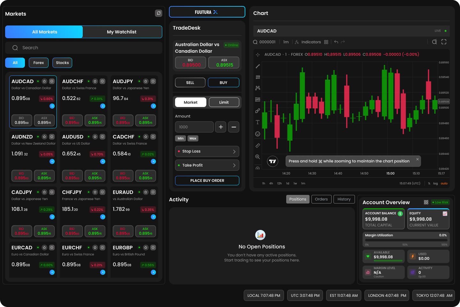Viewport: 460px width, 307px height.
Task: Star AUDCAD as a favorite
Action: point(44,81)
